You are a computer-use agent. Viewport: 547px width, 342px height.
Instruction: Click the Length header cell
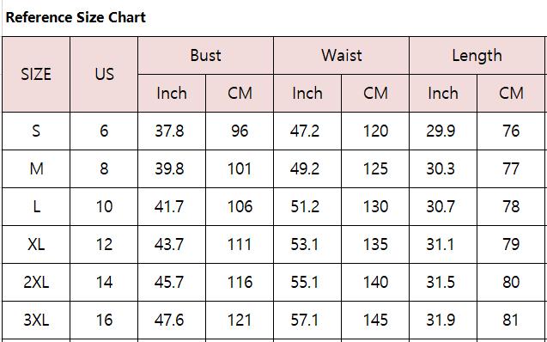477,56
